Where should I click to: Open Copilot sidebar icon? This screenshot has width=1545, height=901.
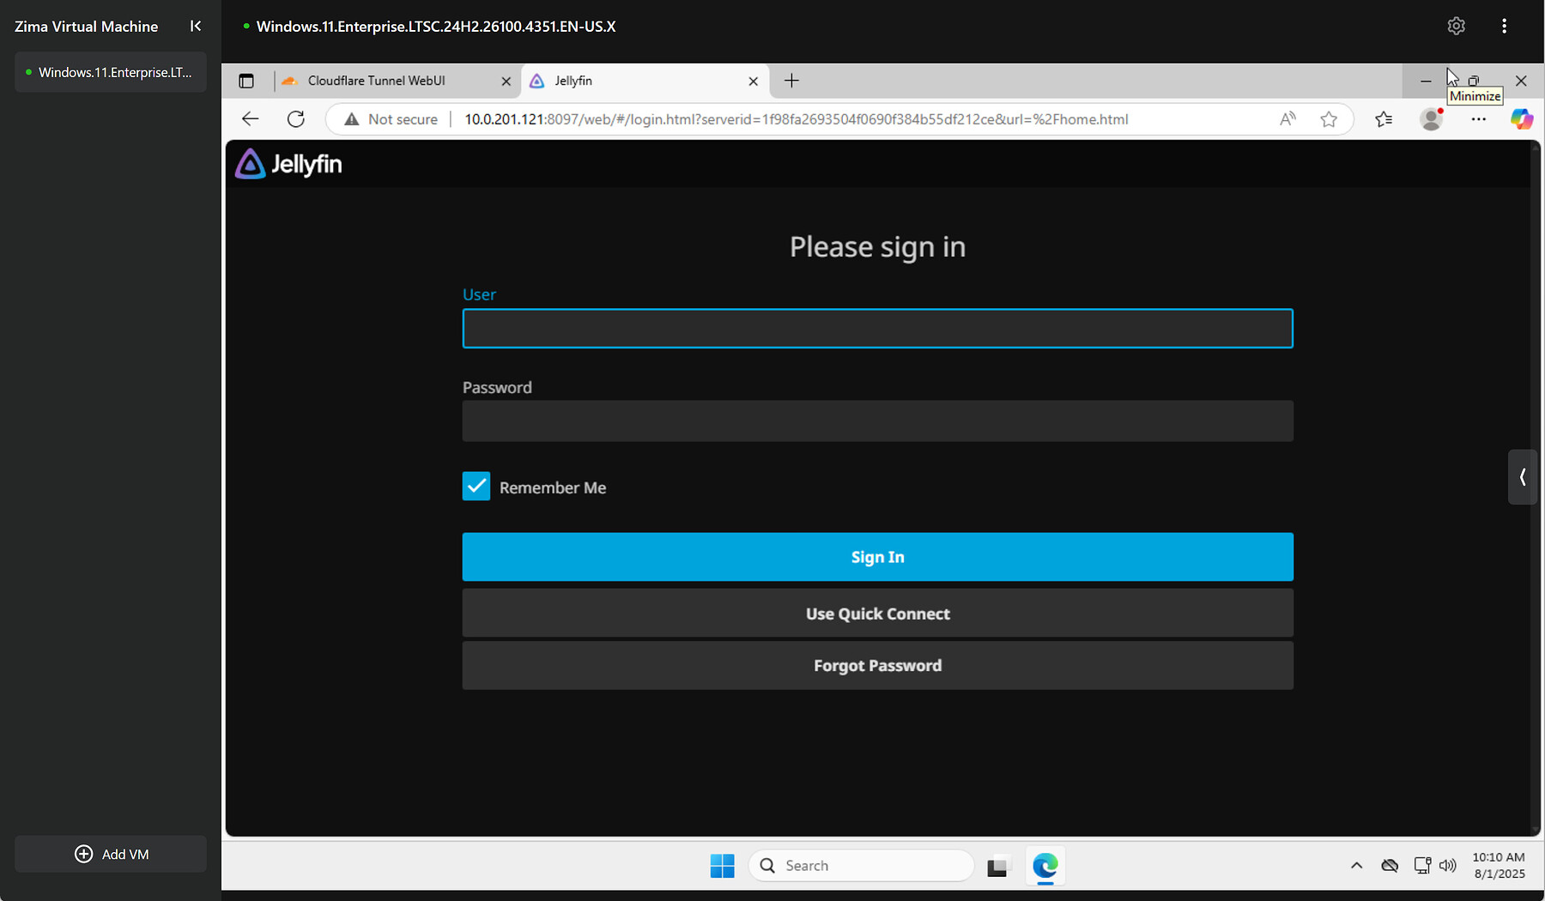(1522, 119)
